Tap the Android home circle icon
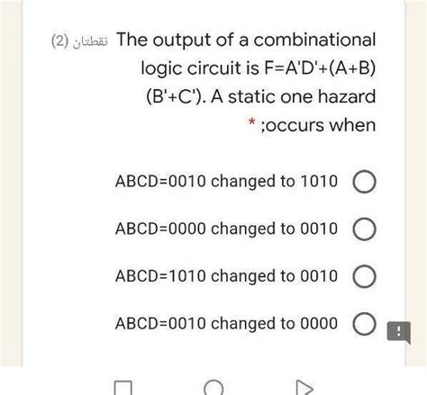 tap(213, 388)
